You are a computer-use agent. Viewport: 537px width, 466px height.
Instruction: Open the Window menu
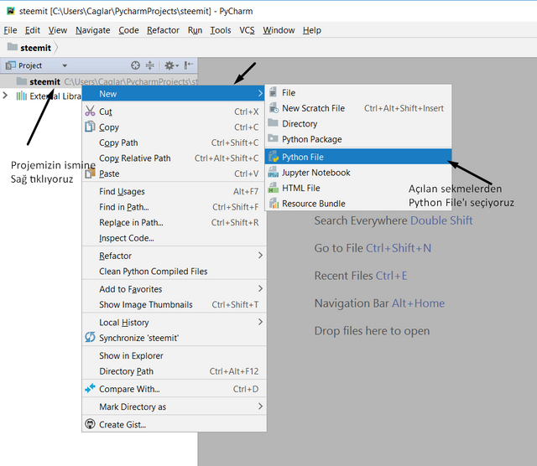tap(279, 30)
